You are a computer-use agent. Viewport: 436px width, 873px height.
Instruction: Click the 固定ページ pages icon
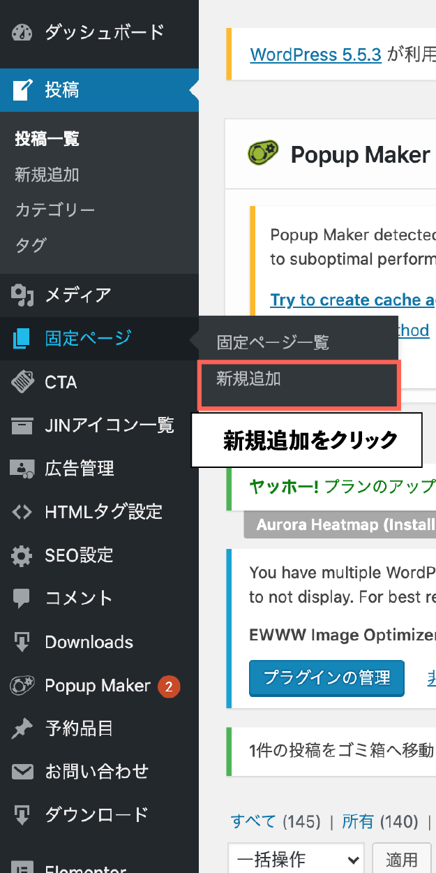(22, 339)
